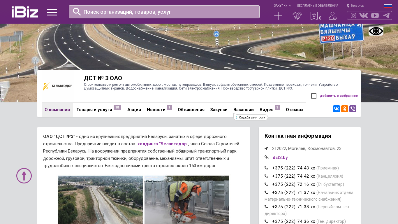
Task: Open the Беларусь location selector
Action: (355, 6)
